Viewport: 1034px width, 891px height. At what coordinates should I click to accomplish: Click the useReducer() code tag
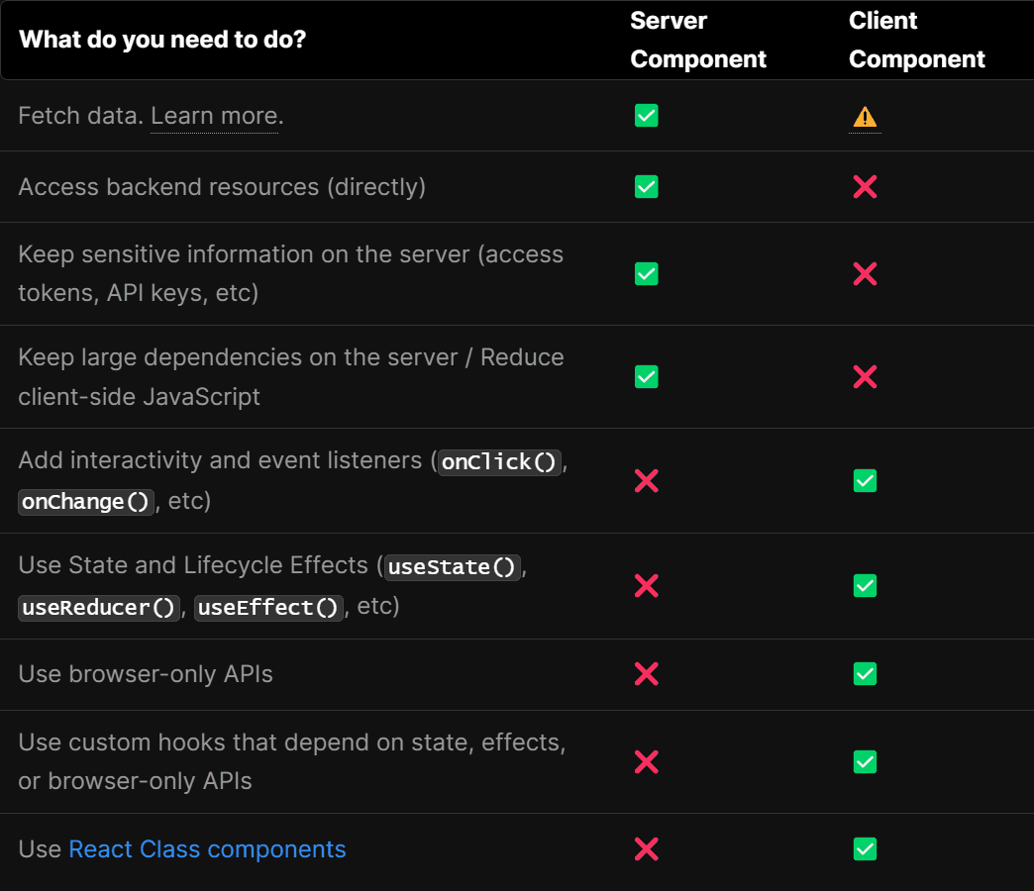pos(98,607)
